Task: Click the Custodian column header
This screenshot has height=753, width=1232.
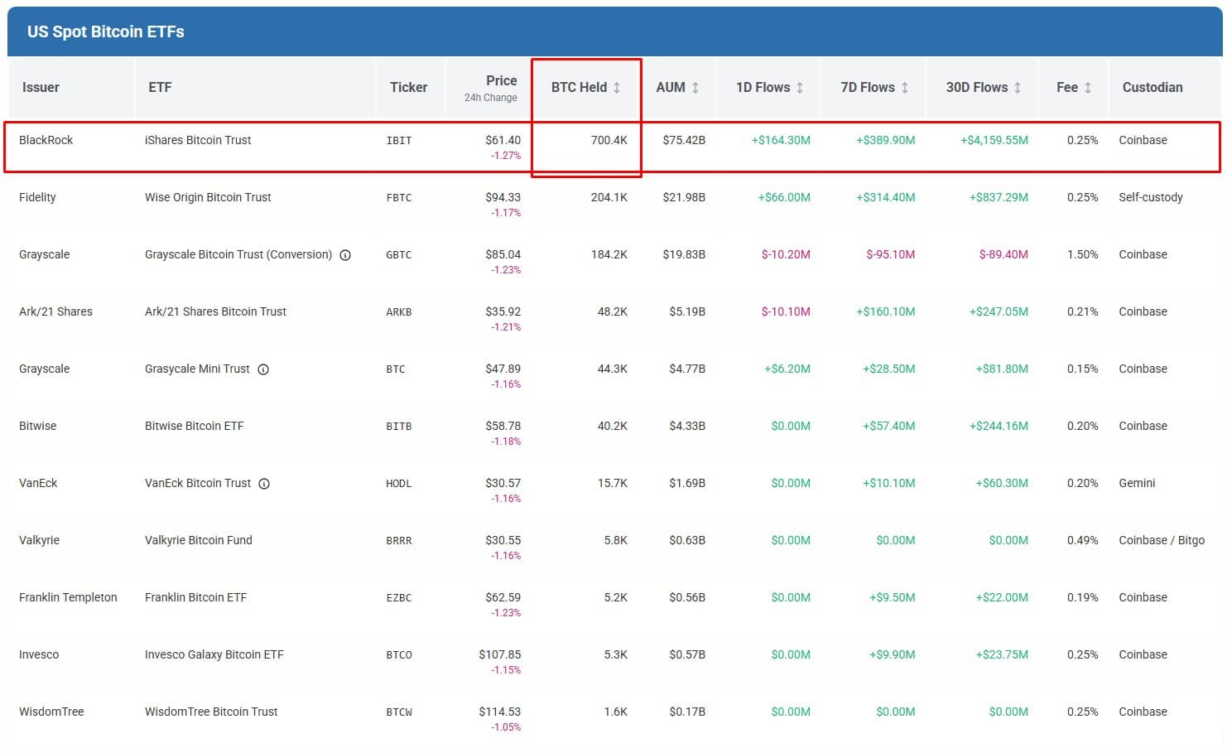Action: tap(1153, 87)
